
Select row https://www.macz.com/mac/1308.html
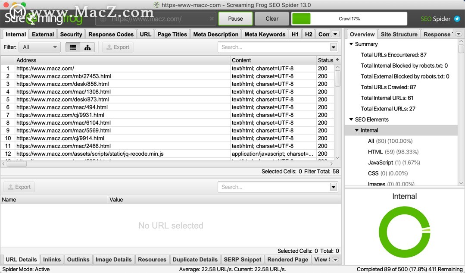tap(167, 91)
